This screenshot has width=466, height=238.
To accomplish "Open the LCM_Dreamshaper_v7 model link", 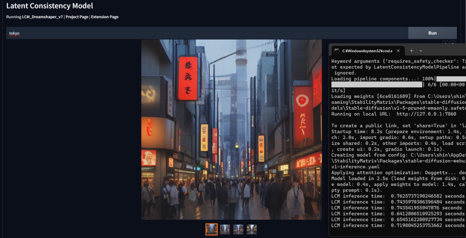I will click(x=42, y=17).
